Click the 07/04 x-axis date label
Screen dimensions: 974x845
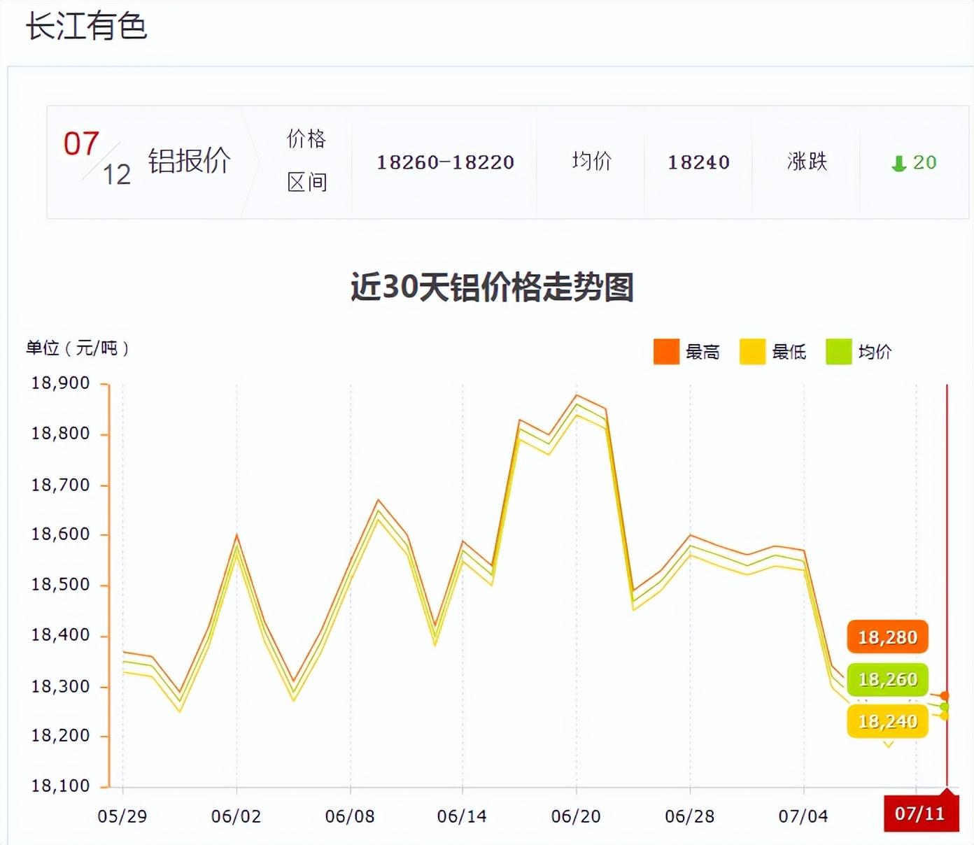(803, 816)
